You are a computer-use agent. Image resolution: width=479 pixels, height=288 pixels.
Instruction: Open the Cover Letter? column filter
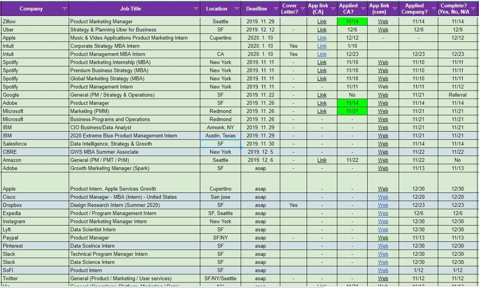point(303,9)
